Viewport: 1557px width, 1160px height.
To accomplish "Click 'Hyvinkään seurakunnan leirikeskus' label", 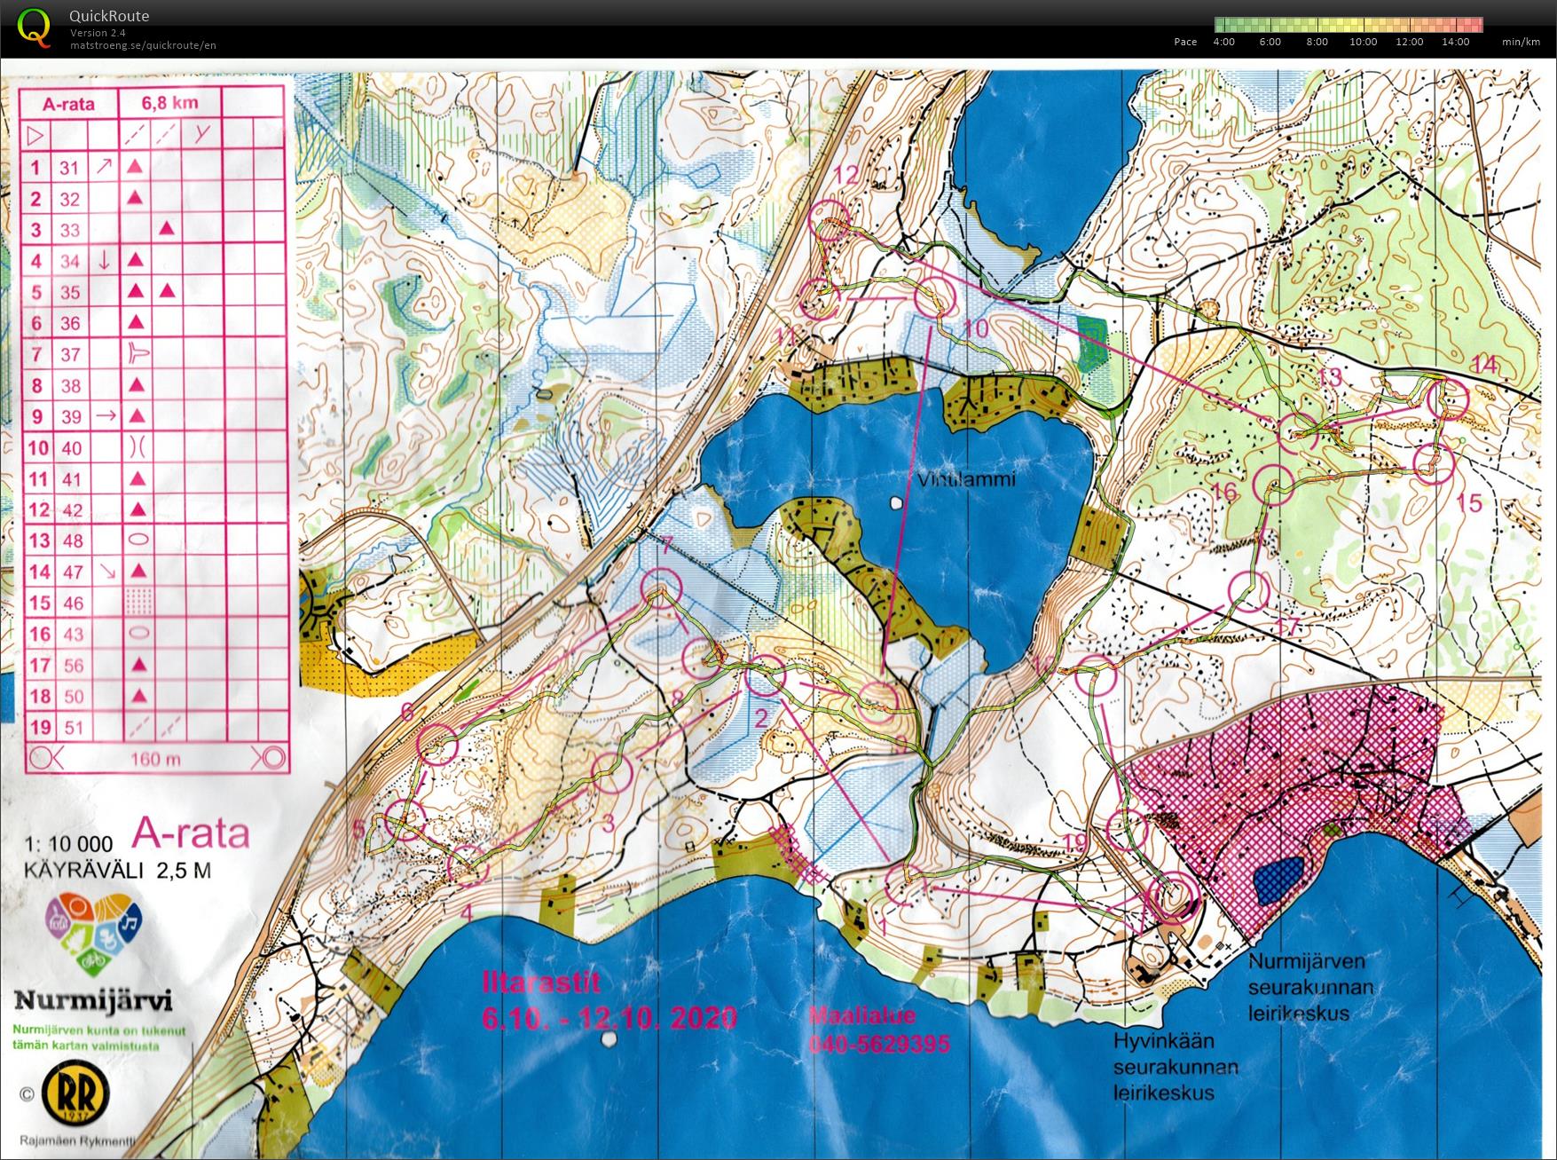I will coord(1176,1066).
